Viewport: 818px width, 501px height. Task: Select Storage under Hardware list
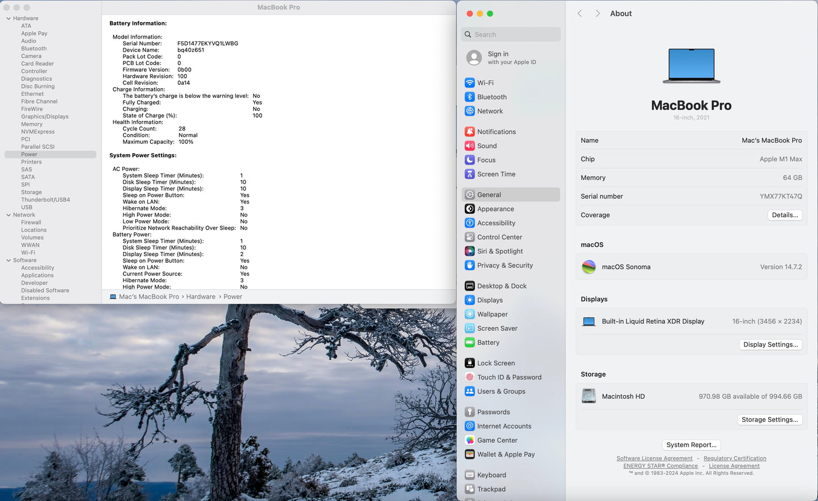coord(32,192)
